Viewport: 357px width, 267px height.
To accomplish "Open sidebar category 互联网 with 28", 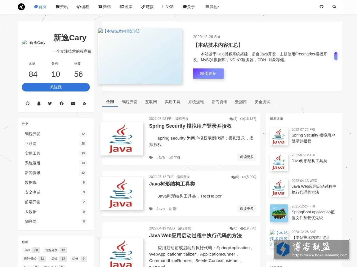I will pyautogui.click(x=56, y=144).
